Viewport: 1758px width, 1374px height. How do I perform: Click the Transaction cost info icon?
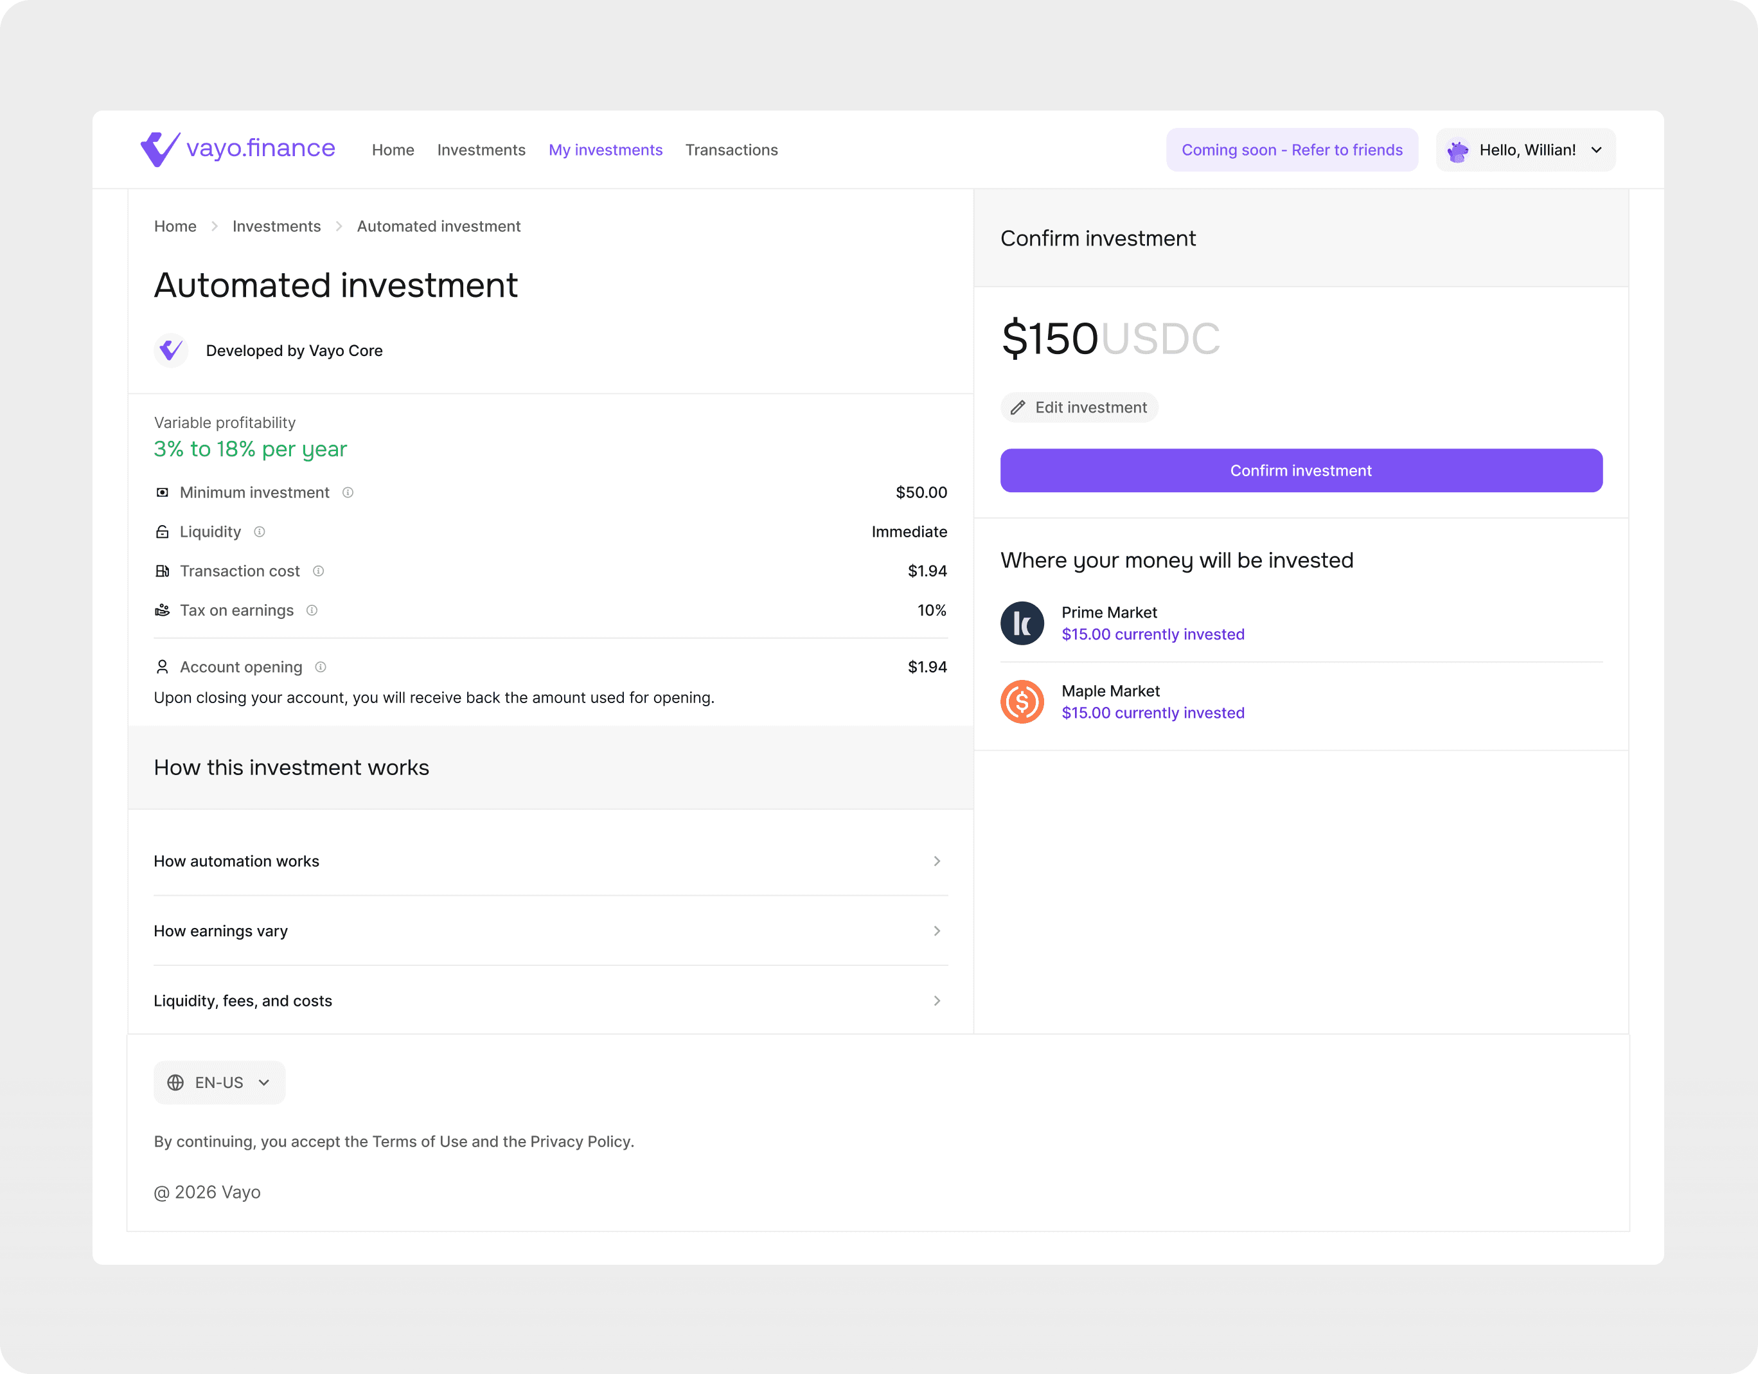pyautogui.click(x=318, y=571)
